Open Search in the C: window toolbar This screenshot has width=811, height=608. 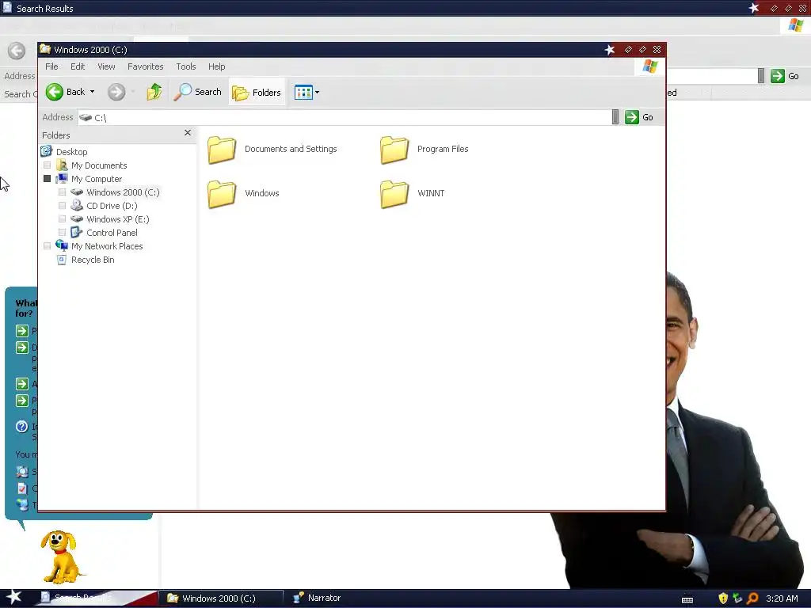pyautogui.click(x=197, y=92)
